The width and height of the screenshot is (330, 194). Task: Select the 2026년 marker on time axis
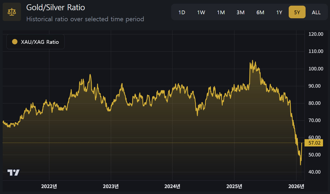(x=296, y=186)
